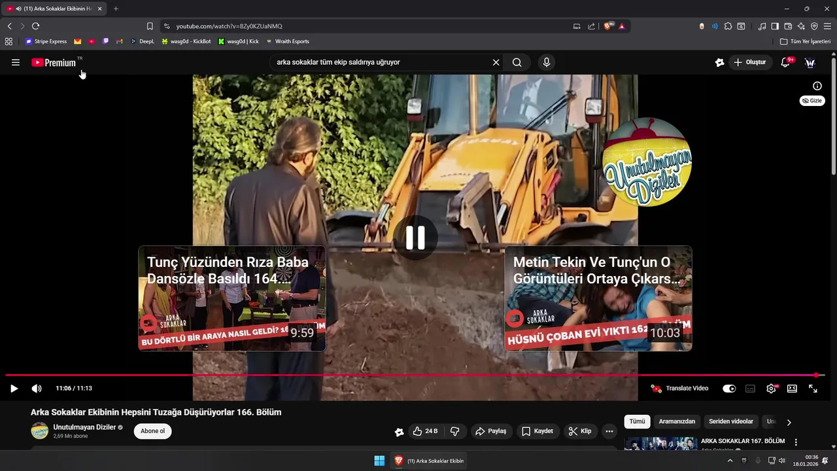Screen dimensions: 837x471
Task: Clear the YouTube search box text
Action: tap(496, 63)
